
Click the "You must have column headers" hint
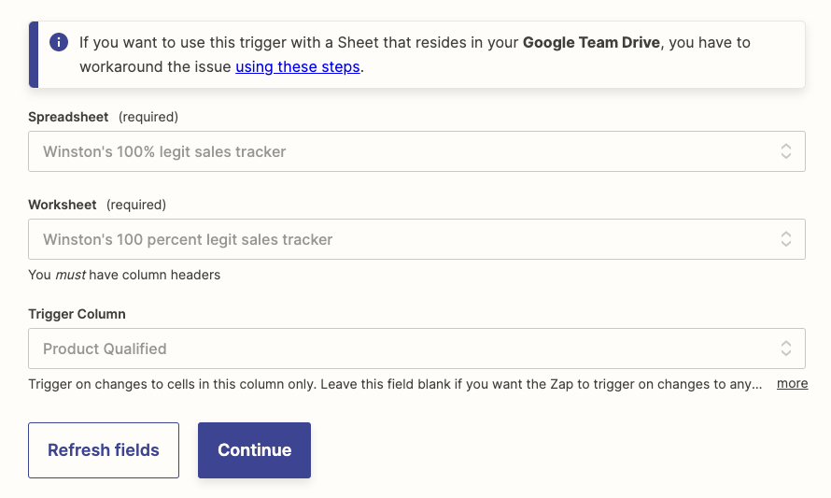(x=124, y=275)
